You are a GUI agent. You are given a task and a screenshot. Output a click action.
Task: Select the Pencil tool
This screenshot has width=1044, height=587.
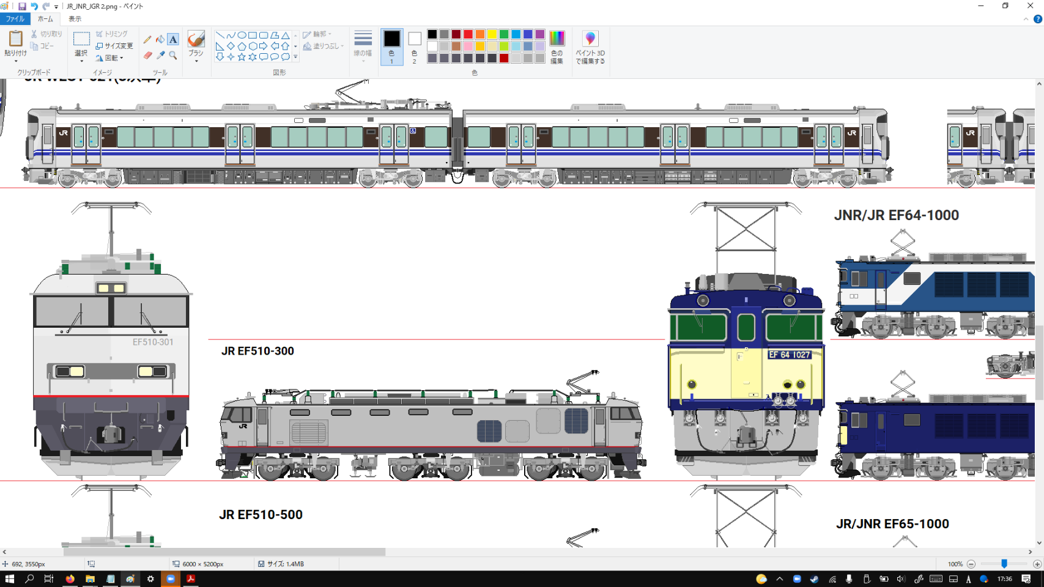[x=147, y=40]
